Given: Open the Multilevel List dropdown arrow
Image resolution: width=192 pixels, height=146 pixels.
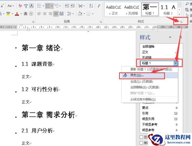Looking at the screenshot, I should coord(60,6).
